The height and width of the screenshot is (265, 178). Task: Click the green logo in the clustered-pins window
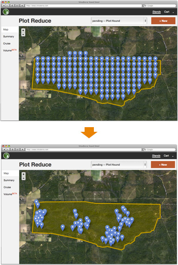[7, 156]
